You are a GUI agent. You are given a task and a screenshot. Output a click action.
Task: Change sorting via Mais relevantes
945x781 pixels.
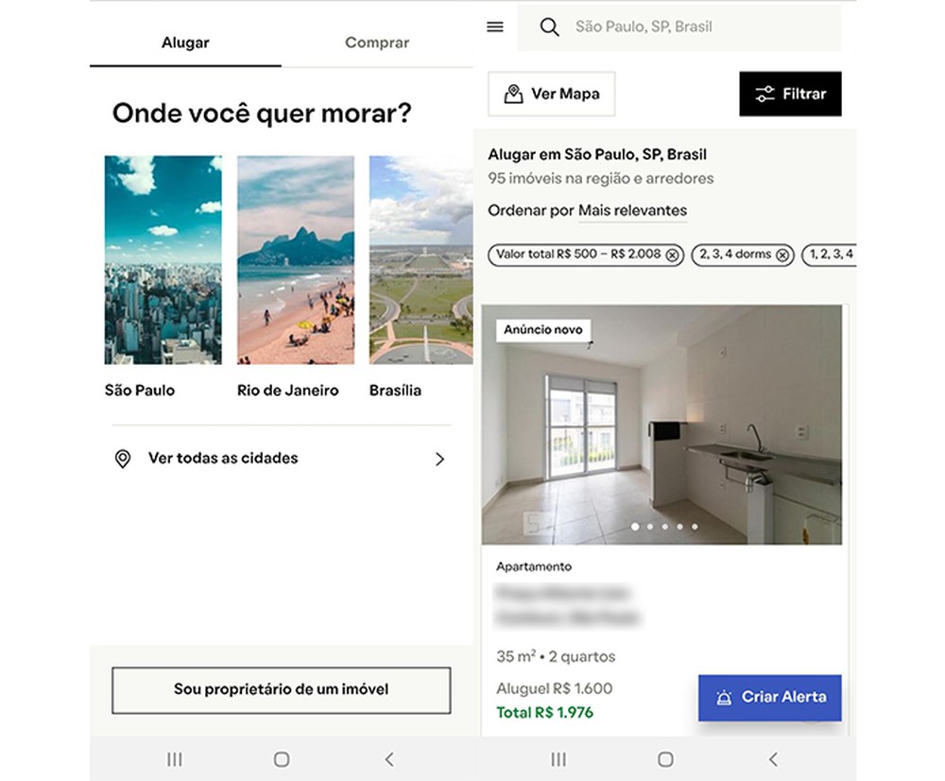(631, 211)
